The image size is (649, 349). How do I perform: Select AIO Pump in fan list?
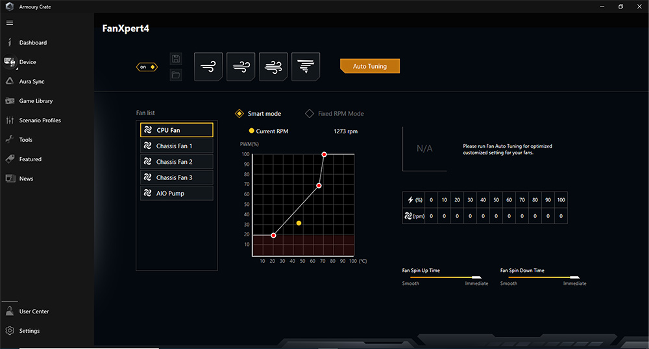177,193
